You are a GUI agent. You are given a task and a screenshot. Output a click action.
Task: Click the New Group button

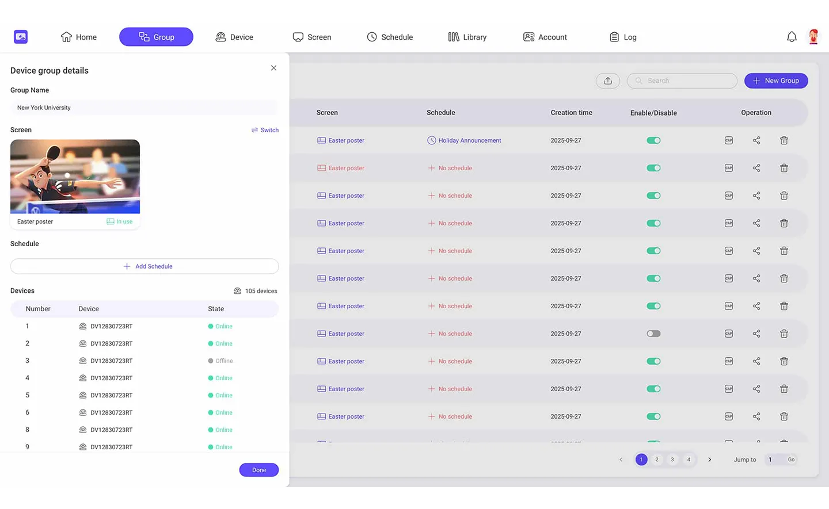[x=775, y=81]
